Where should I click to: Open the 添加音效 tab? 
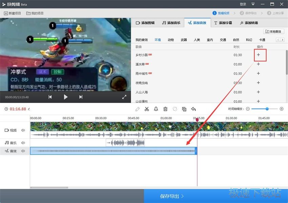[x=197, y=23]
